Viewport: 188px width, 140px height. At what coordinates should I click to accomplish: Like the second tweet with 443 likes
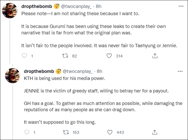[110, 132]
